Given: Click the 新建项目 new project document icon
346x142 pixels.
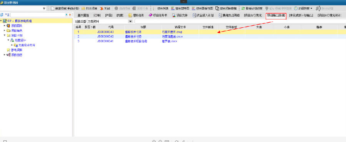Looking at the screenshot, I should [x=53, y=8].
